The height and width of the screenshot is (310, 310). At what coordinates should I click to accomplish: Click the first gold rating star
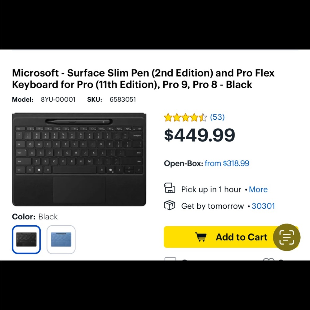(x=168, y=117)
